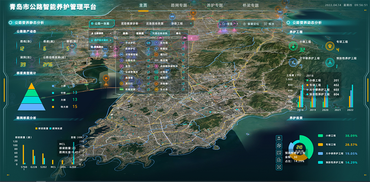Image resolution: width=370 pixels, height=182 pixels.
Task: Expand the 公路事件 dropdown
Action: (110, 33)
